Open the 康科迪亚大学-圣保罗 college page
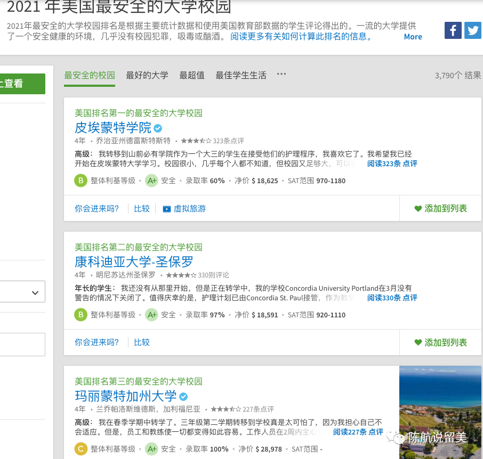The height and width of the screenshot is (459, 483). click(134, 262)
